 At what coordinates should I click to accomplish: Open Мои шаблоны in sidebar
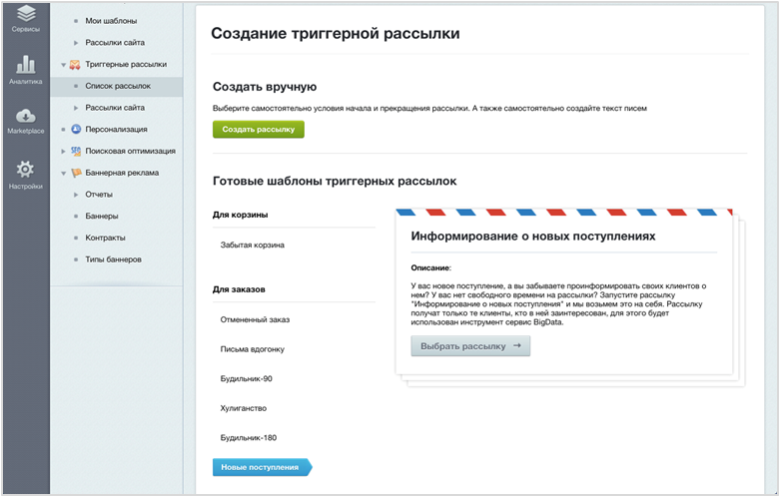pos(111,21)
